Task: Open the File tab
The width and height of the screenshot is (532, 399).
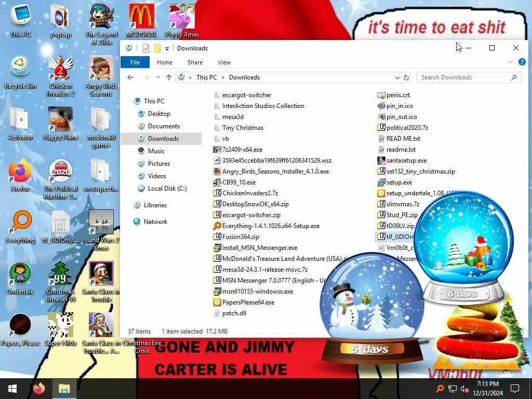Action: pyautogui.click(x=135, y=62)
